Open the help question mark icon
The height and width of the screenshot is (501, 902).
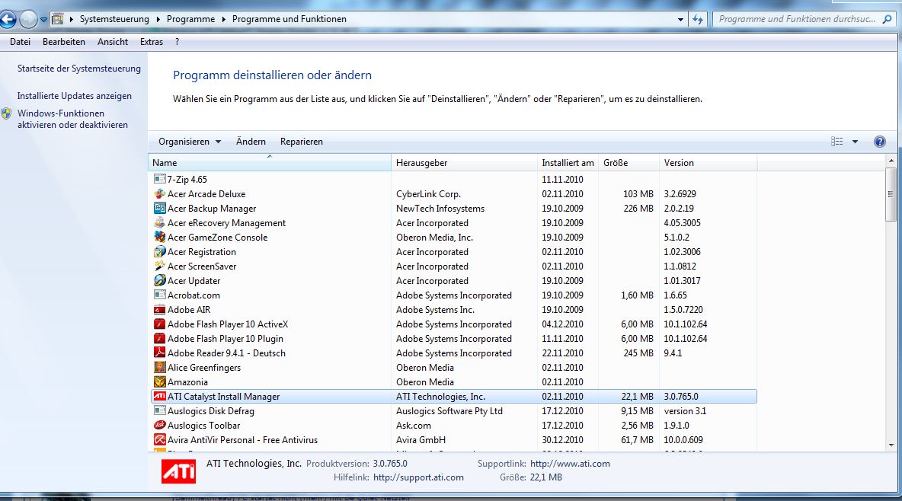click(x=880, y=142)
